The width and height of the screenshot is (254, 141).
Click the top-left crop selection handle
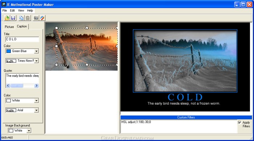pos(57,28)
